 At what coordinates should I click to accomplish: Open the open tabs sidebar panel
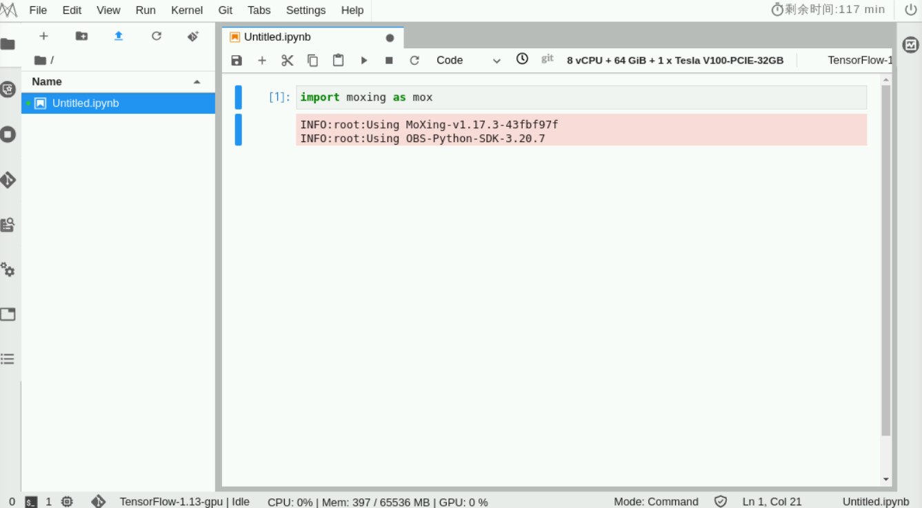[x=8, y=314]
